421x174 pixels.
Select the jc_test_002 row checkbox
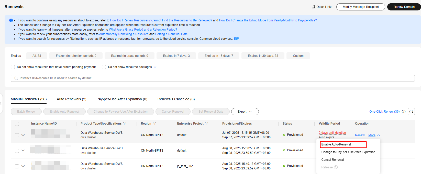coord(17,166)
